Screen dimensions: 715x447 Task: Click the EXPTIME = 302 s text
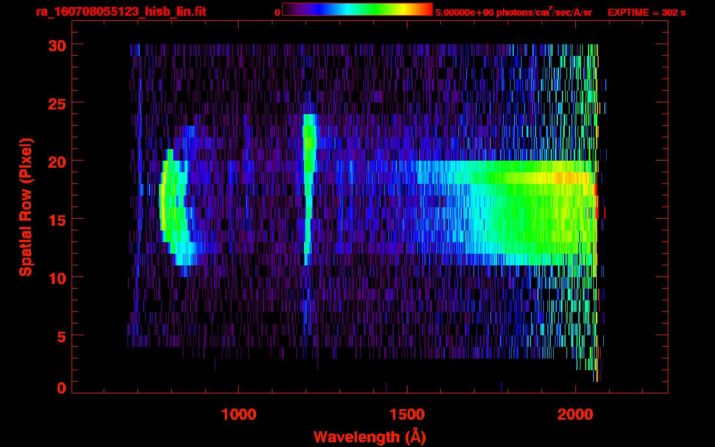pos(646,12)
